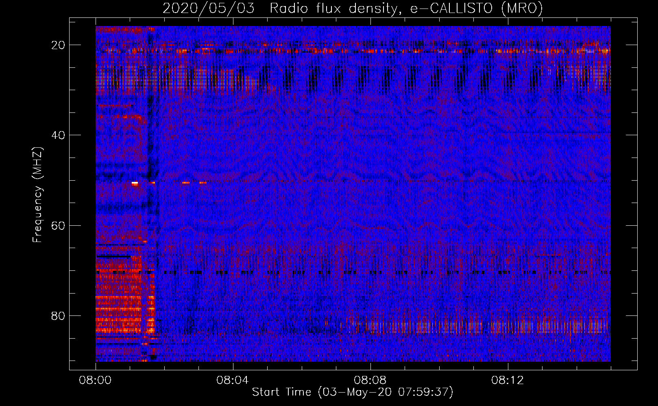Click the plot title '2020/05/03 Radio flux density'

(353, 8)
